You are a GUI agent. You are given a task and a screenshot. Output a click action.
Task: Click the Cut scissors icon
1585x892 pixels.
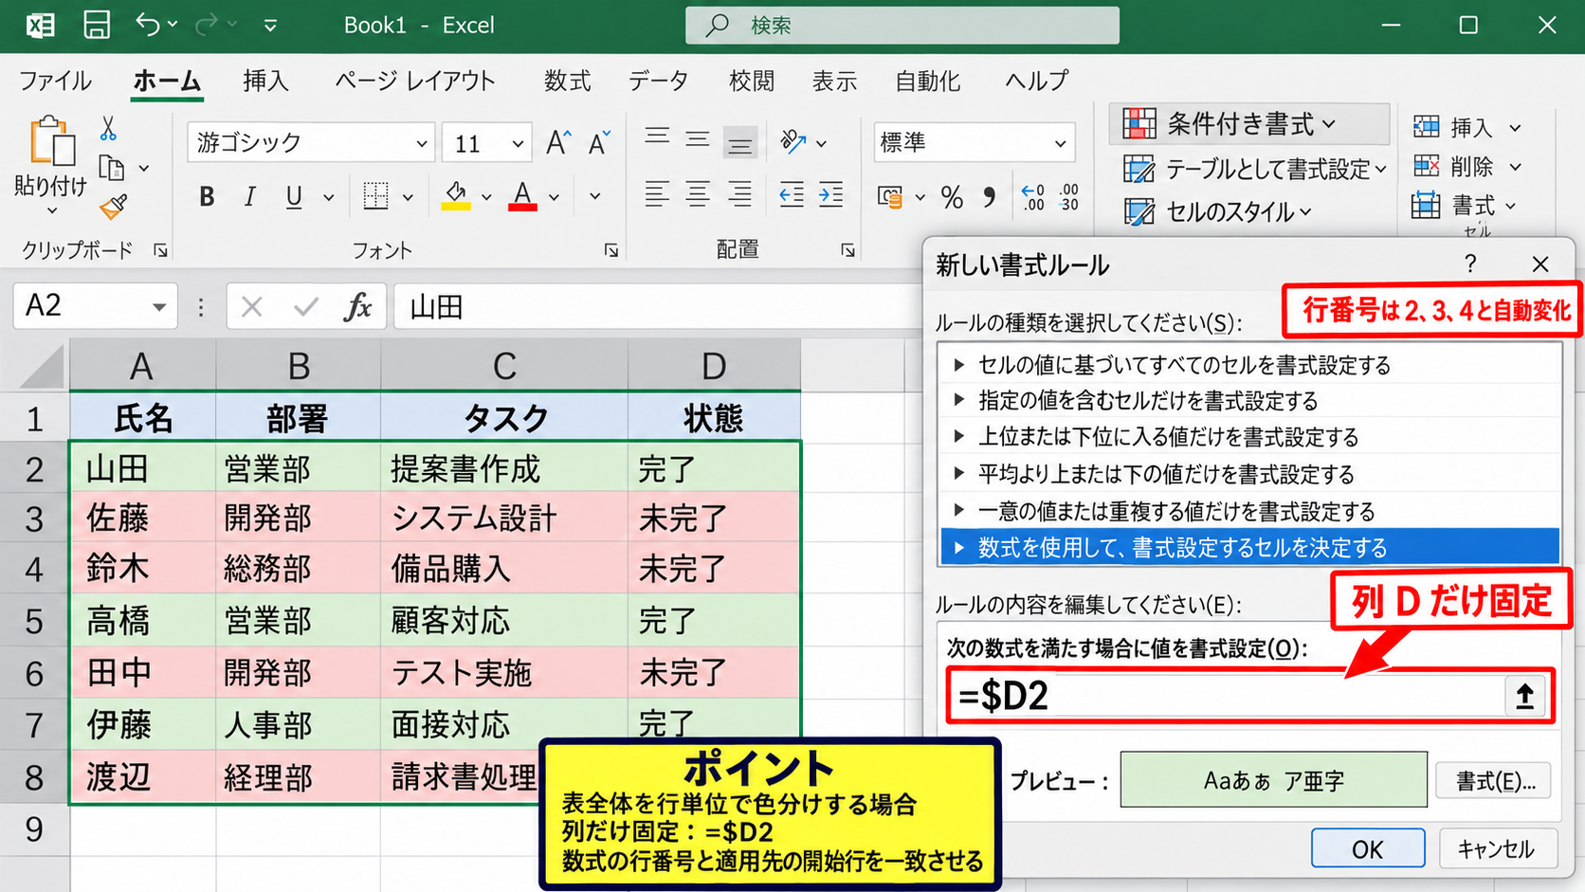pos(108,128)
